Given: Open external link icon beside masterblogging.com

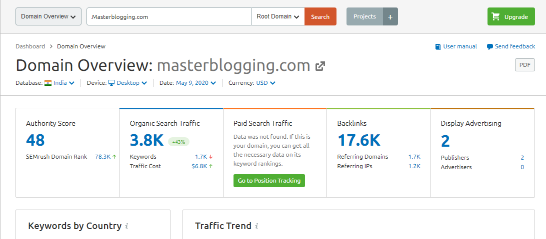Looking at the screenshot, I should [x=320, y=66].
